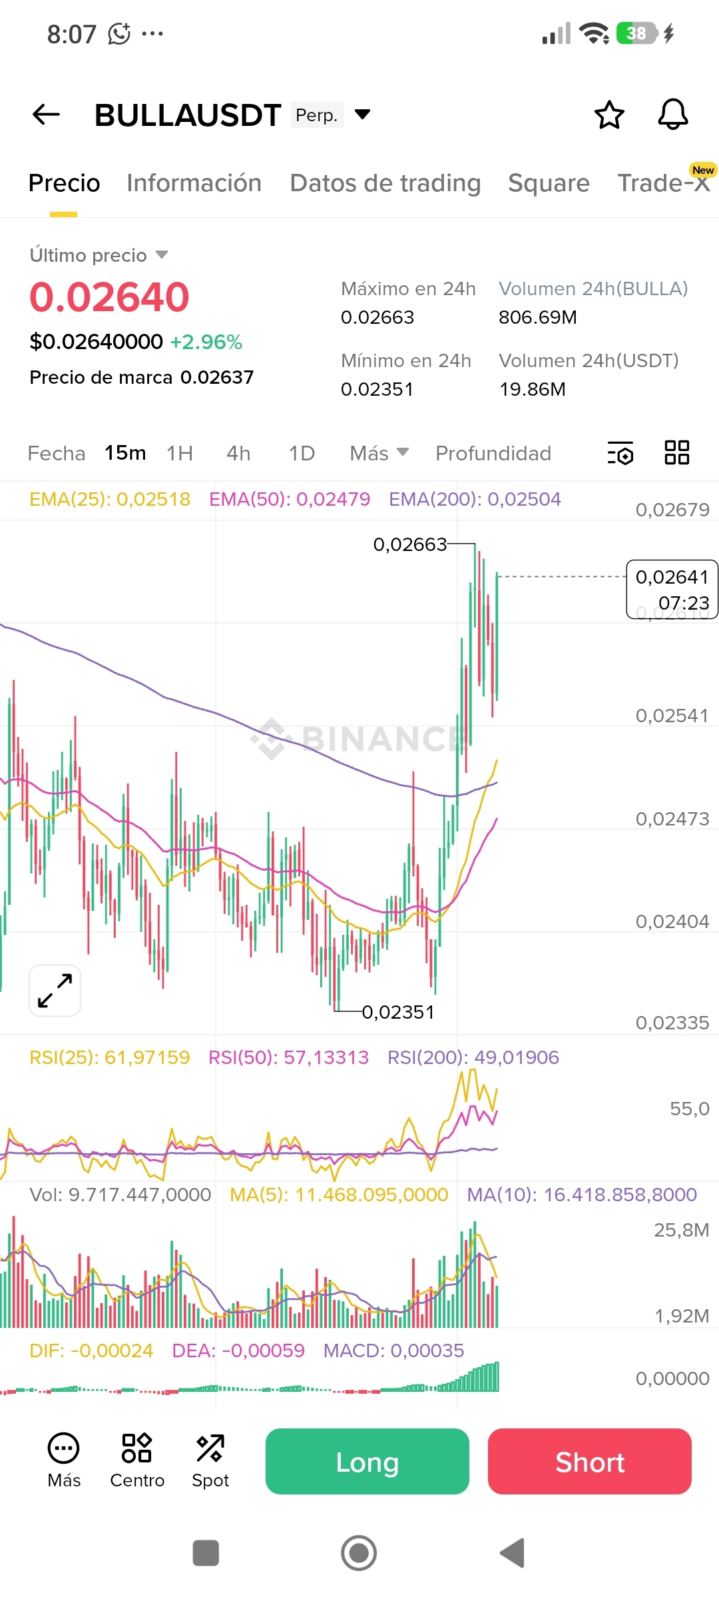This screenshot has height=1599, width=719.
Task: Tap EMA(200) indicator label
Action: [x=475, y=499]
